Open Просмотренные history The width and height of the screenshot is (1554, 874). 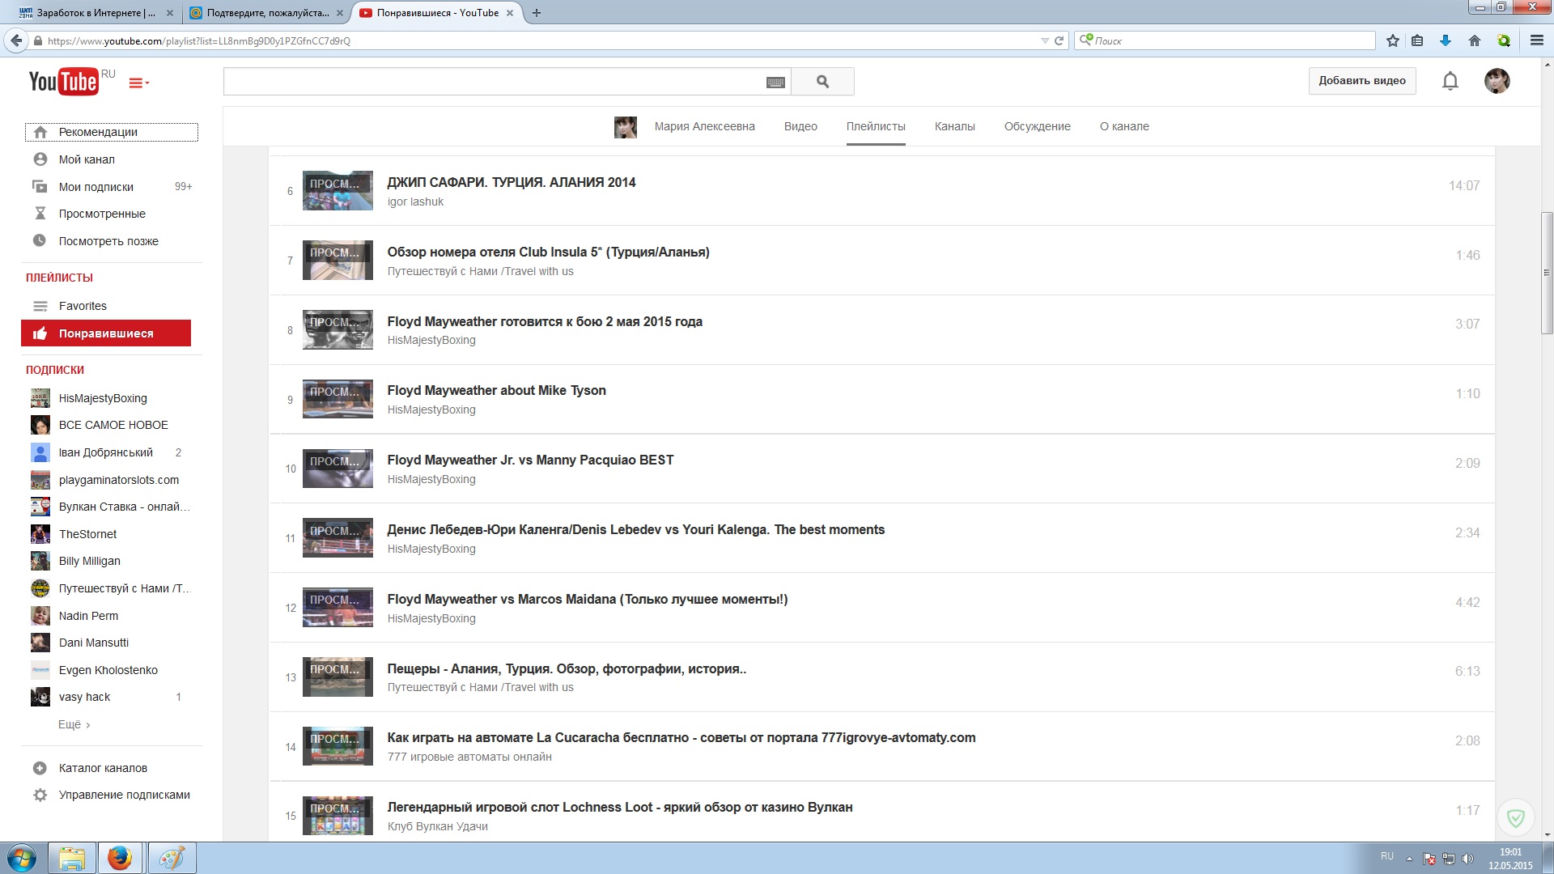tap(102, 214)
